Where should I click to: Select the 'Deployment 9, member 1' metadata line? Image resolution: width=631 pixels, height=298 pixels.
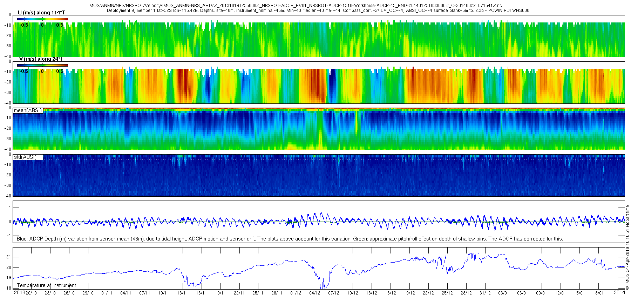pos(318,11)
